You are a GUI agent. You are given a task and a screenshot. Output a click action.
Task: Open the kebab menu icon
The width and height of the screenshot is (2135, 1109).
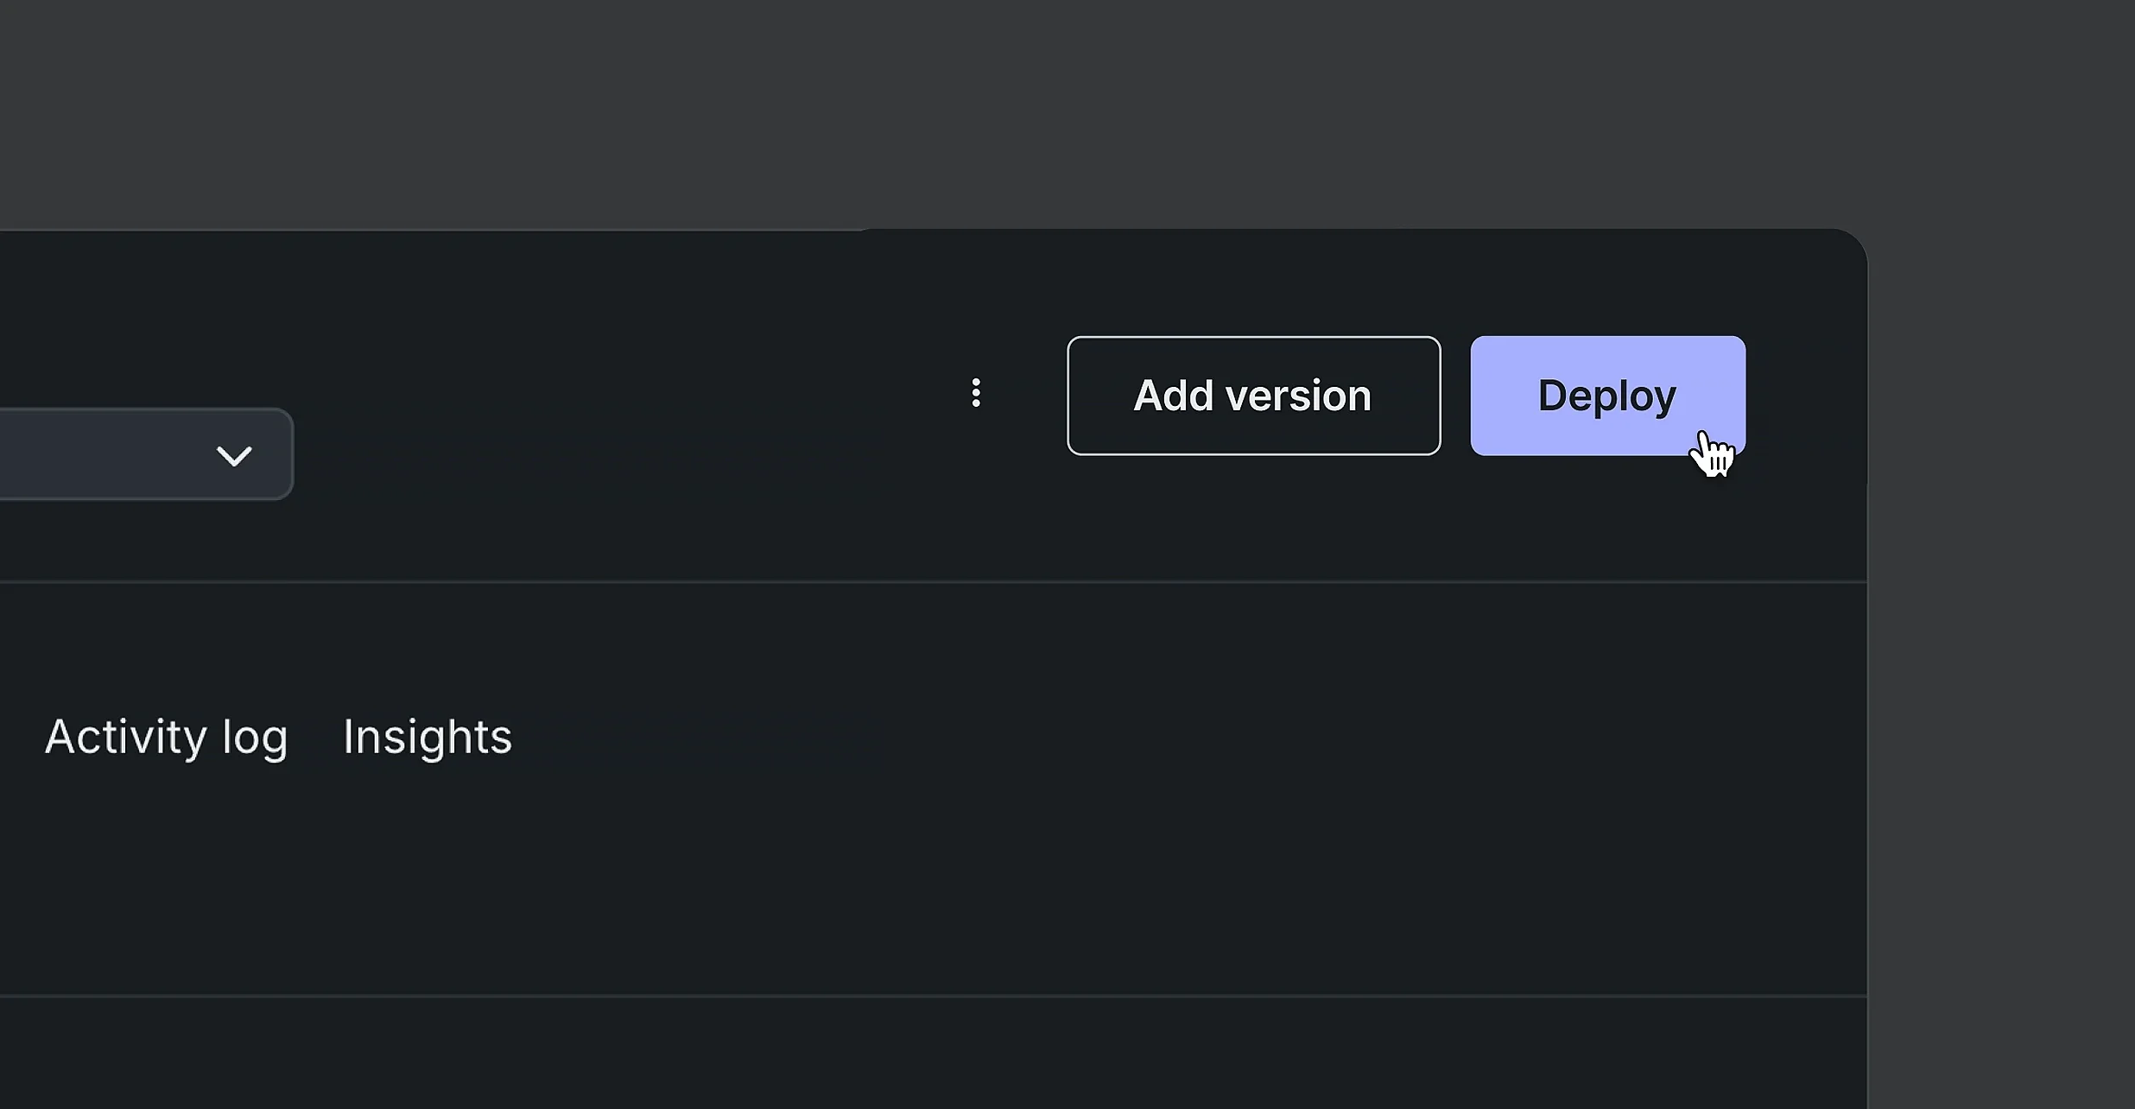coord(976,393)
